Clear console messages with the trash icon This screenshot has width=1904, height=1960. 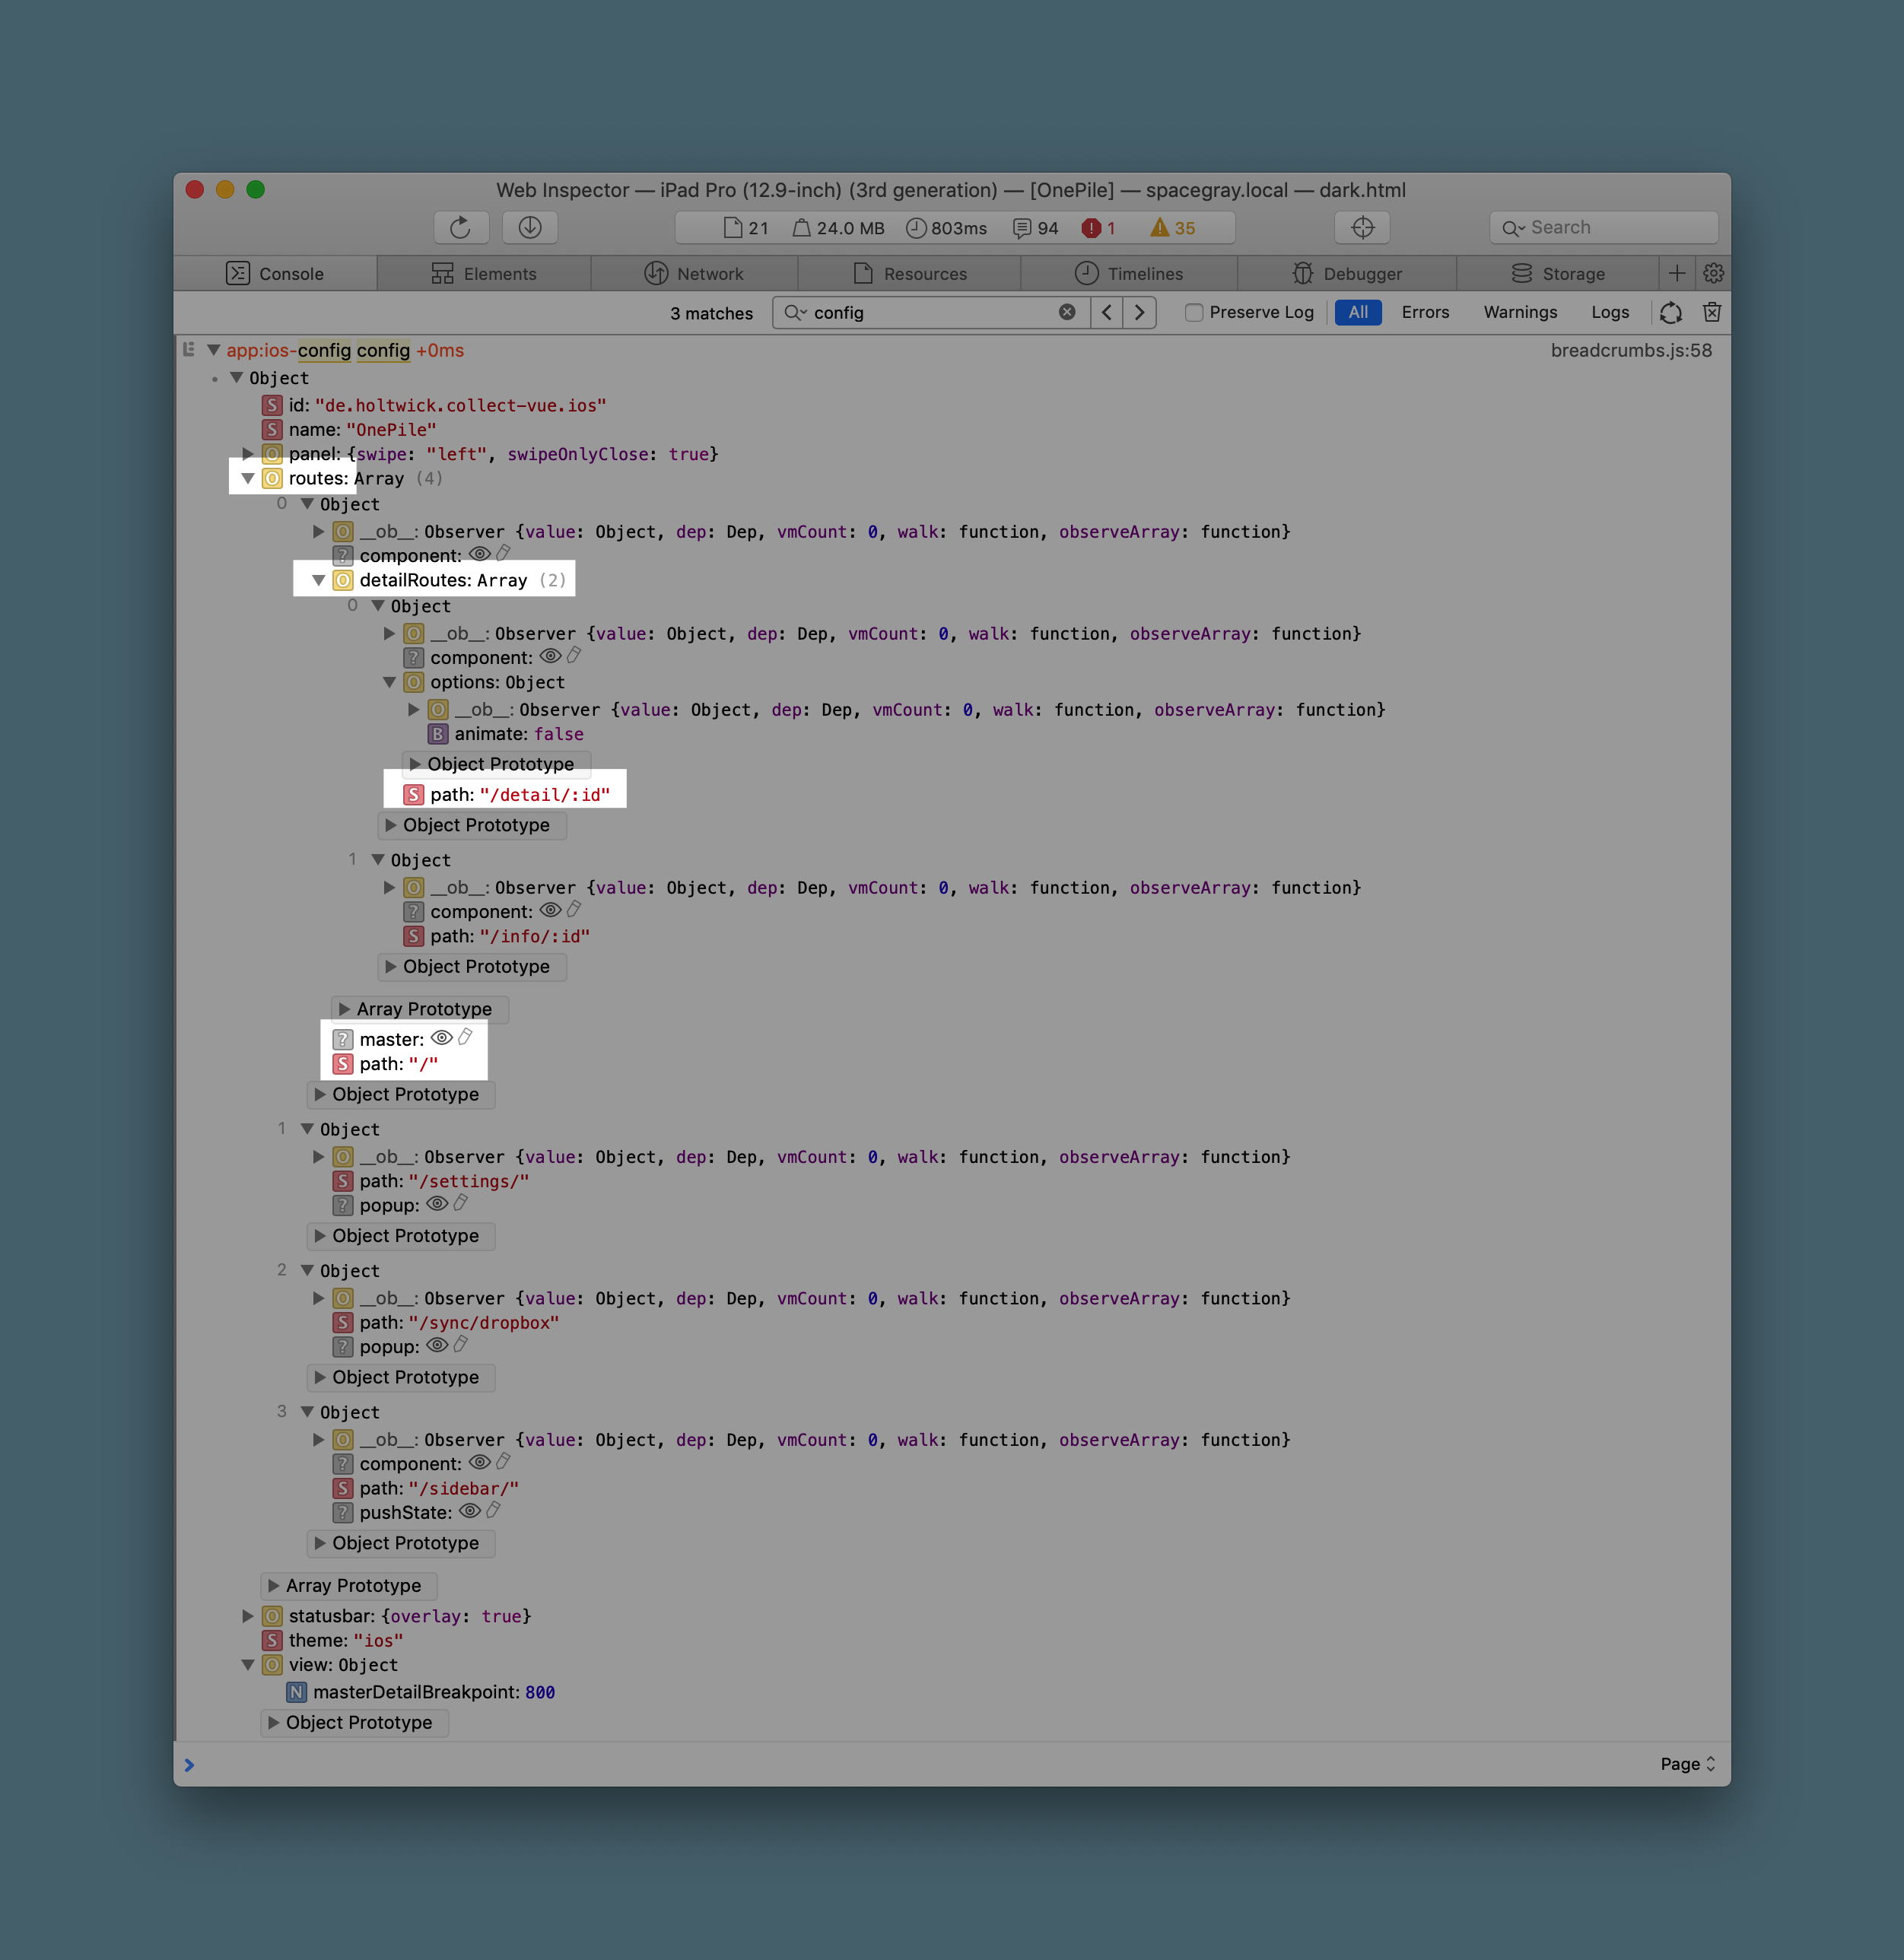[1711, 312]
